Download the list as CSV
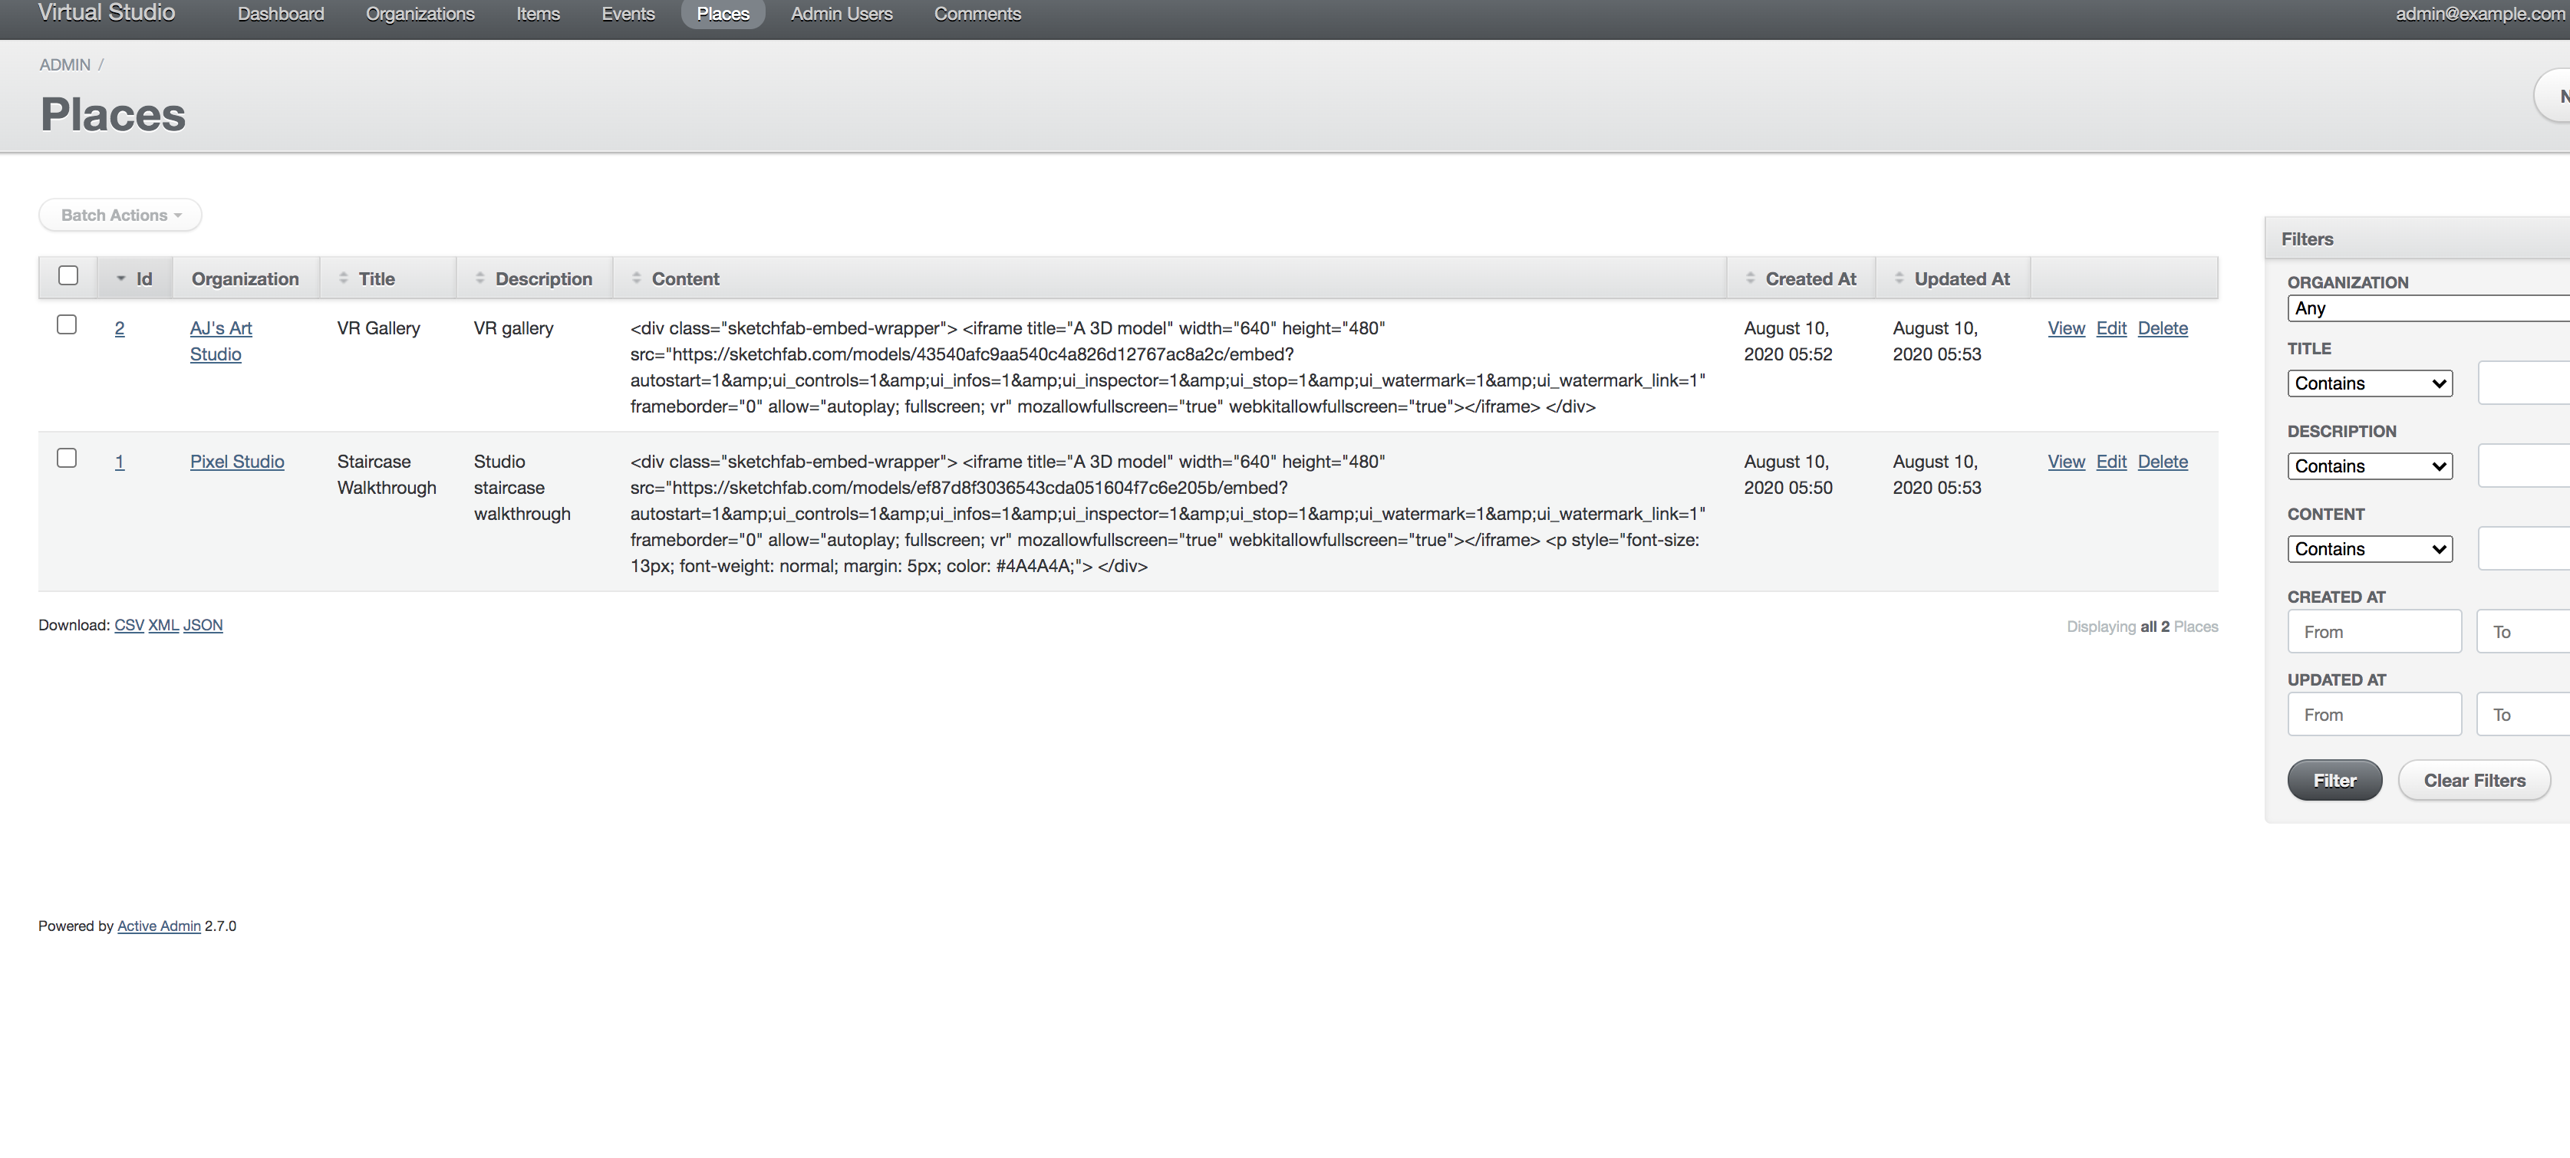The height and width of the screenshot is (1158, 2570). tap(129, 624)
